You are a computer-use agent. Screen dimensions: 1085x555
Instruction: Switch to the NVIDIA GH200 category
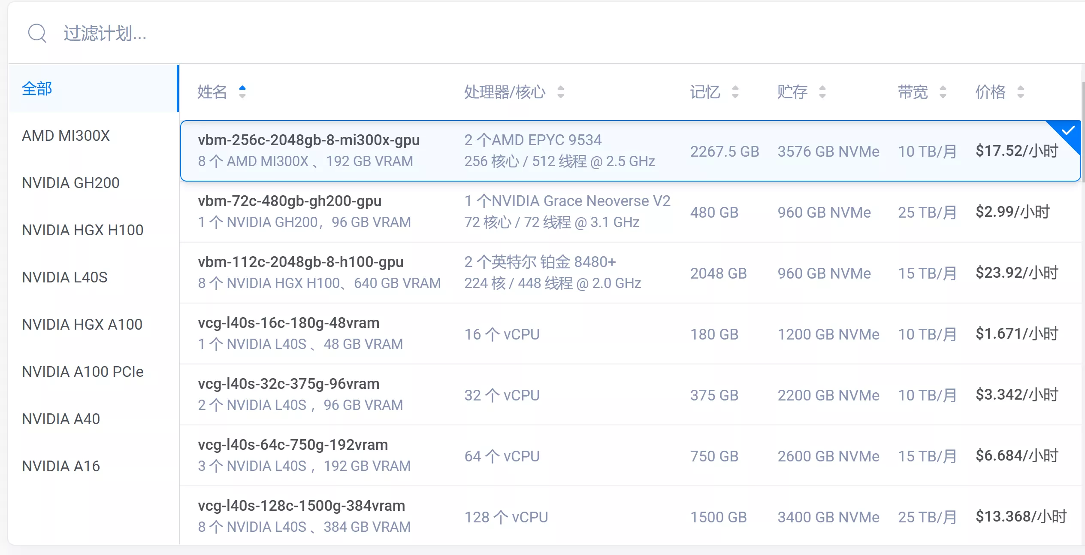[70, 182]
